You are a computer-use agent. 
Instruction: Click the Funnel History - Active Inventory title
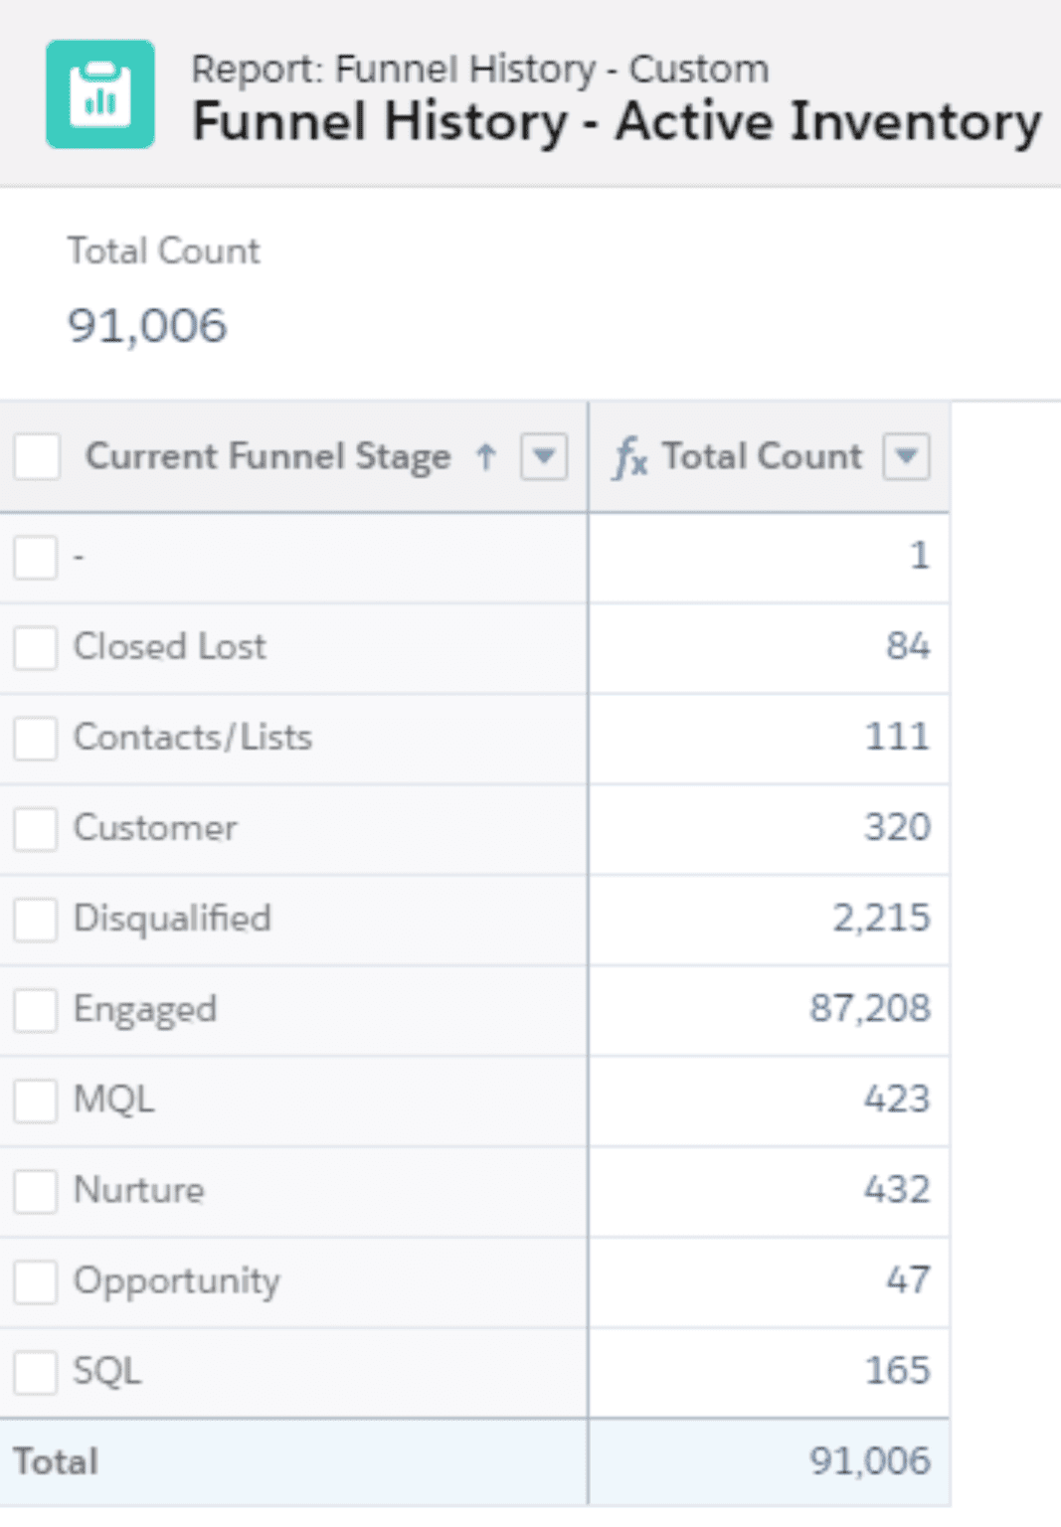click(617, 122)
